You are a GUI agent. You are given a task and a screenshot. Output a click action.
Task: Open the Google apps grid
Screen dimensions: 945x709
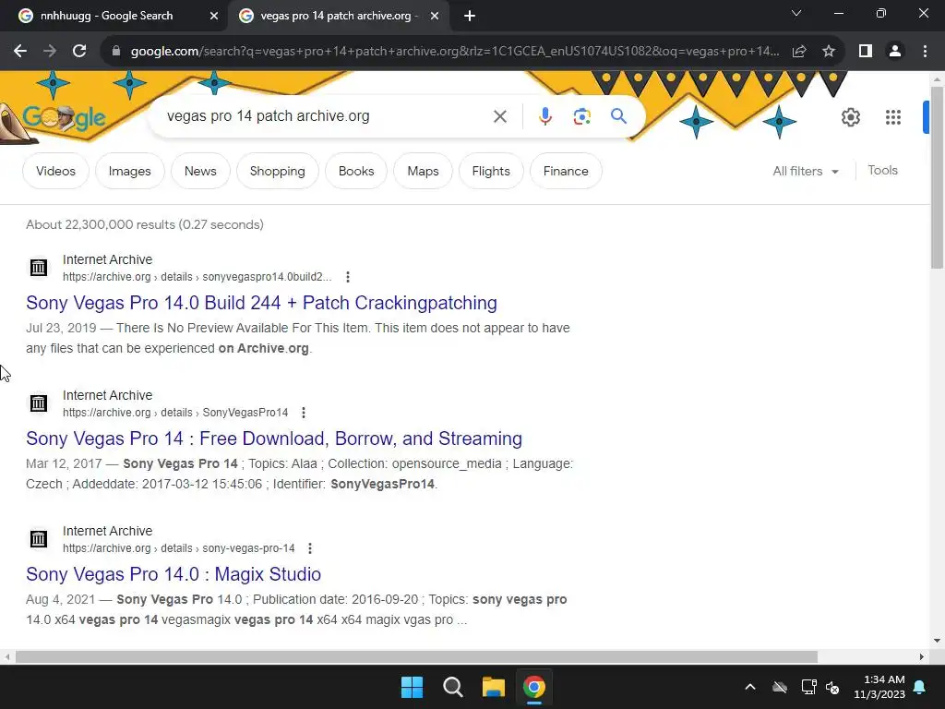(x=893, y=117)
